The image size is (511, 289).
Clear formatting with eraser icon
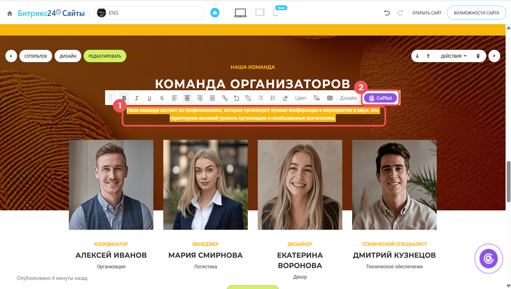click(x=285, y=98)
